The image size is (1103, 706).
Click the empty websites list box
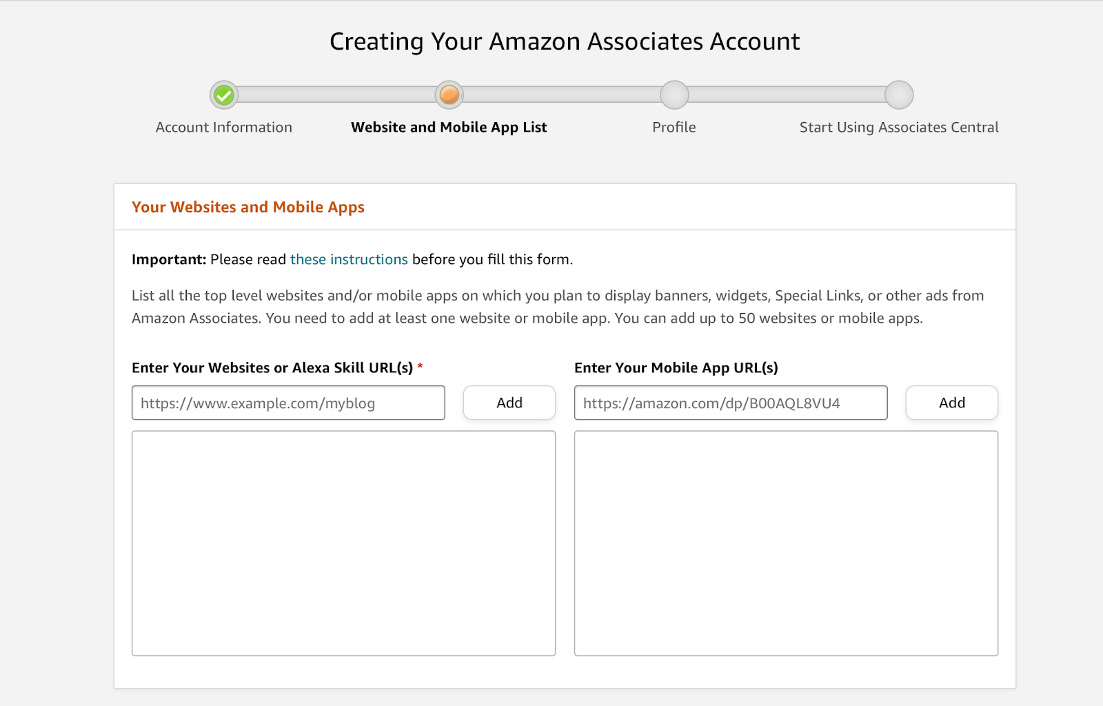(x=343, y=542)
